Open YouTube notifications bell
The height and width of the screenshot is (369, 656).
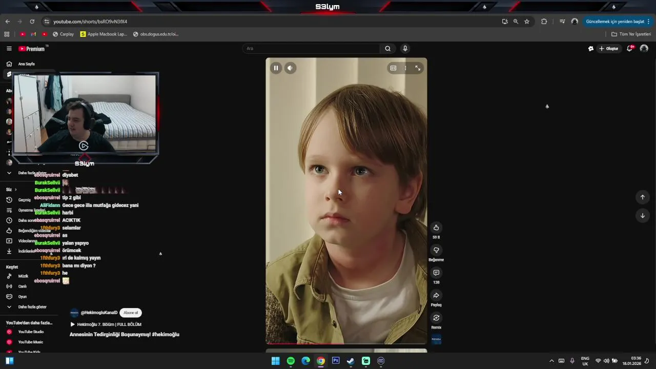(630, 49)
